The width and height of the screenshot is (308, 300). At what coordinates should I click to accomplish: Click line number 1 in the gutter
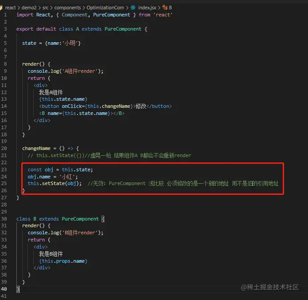click(5, 15)
